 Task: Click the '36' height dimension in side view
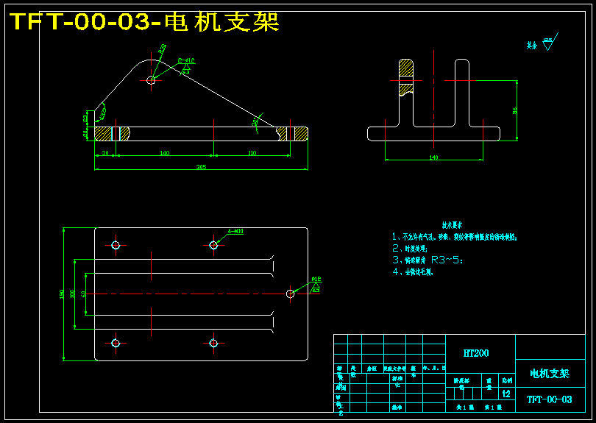coord(514,110)
